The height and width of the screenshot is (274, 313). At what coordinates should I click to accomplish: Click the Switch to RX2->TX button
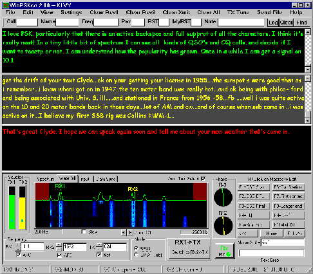click(189, 252)
